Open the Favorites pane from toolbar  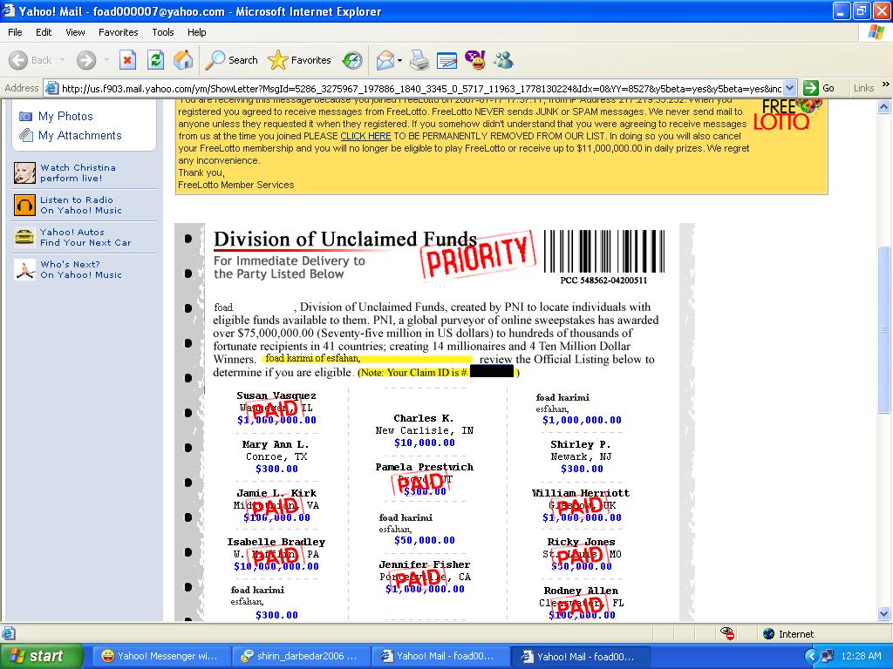pos(299,60)
